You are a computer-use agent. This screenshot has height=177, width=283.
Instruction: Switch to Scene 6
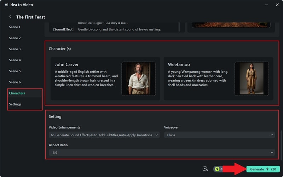(x=15, y=82)
